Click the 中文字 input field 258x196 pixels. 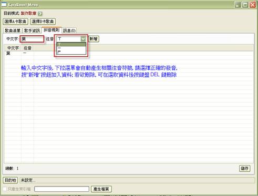pos(32,39)
